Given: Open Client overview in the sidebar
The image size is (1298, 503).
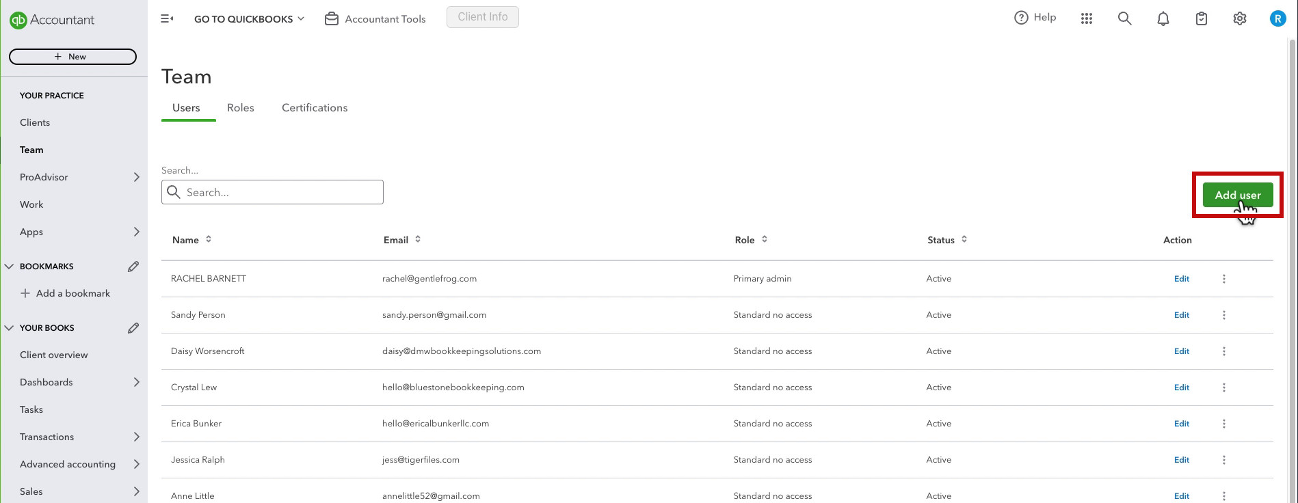Looking at the screenshot, I should click(x=54, y=355).
